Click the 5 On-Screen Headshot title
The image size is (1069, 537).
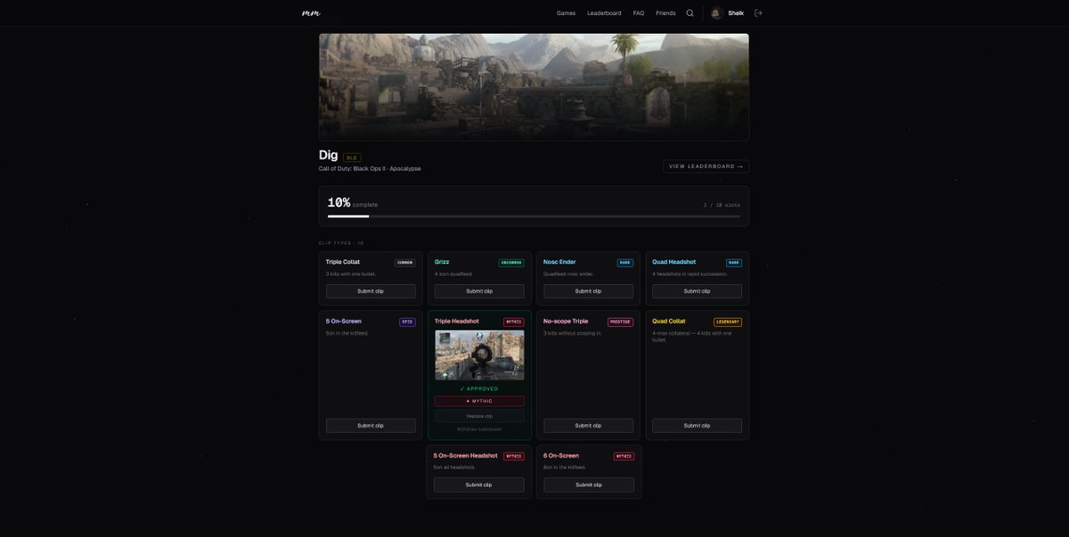coord(466,456)
